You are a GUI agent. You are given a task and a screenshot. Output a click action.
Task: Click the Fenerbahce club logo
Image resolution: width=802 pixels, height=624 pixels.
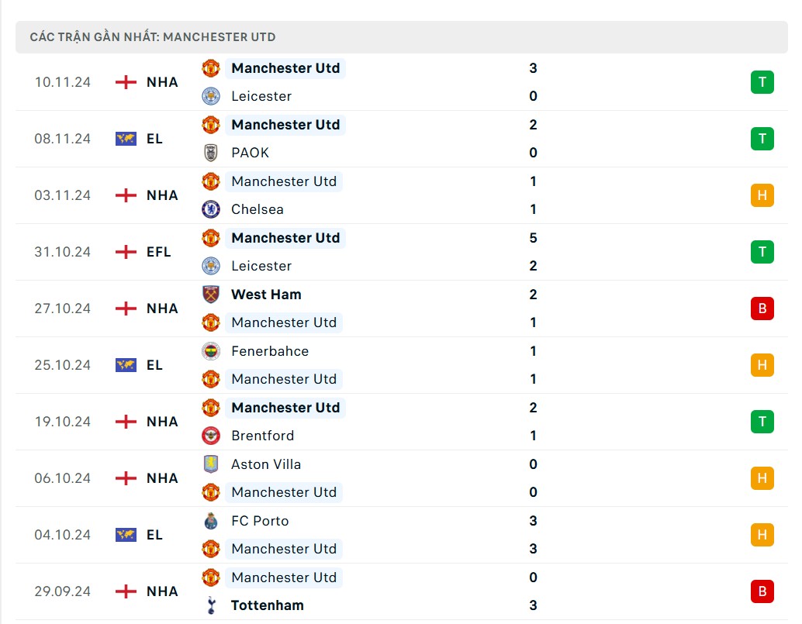210,351
